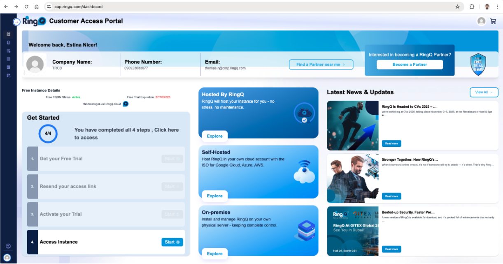Click the 'RingQ Is Headed to CVx 2025' headline
This screenshot has height=264, width=503.
(409, 107)
